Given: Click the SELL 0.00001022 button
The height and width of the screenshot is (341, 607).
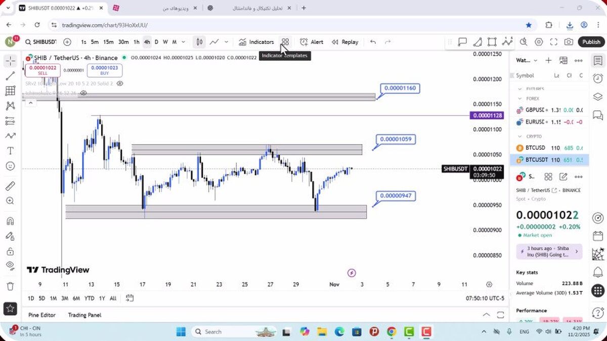Looking at the screenshot, I should pyautogui.click(x=42, y=70).
